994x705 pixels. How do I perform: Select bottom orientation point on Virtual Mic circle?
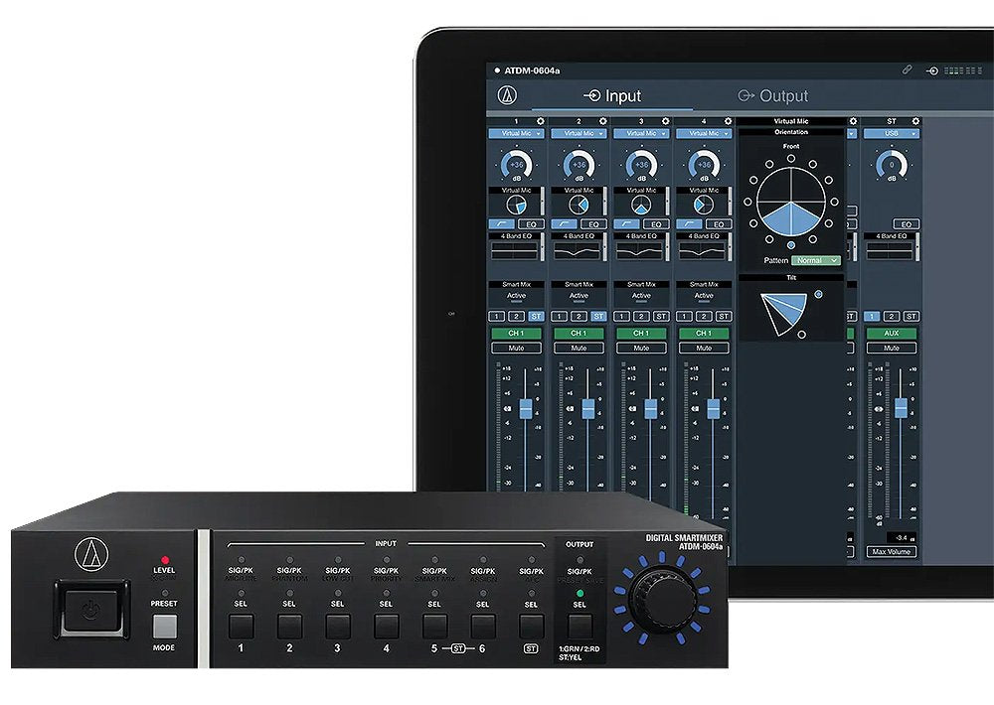click(x=790, y=245)
